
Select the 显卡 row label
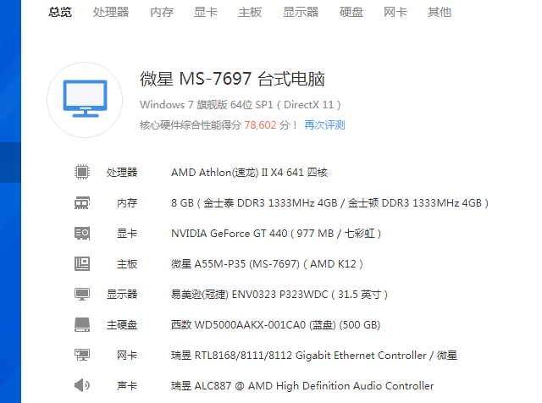(x=127, y=234)
